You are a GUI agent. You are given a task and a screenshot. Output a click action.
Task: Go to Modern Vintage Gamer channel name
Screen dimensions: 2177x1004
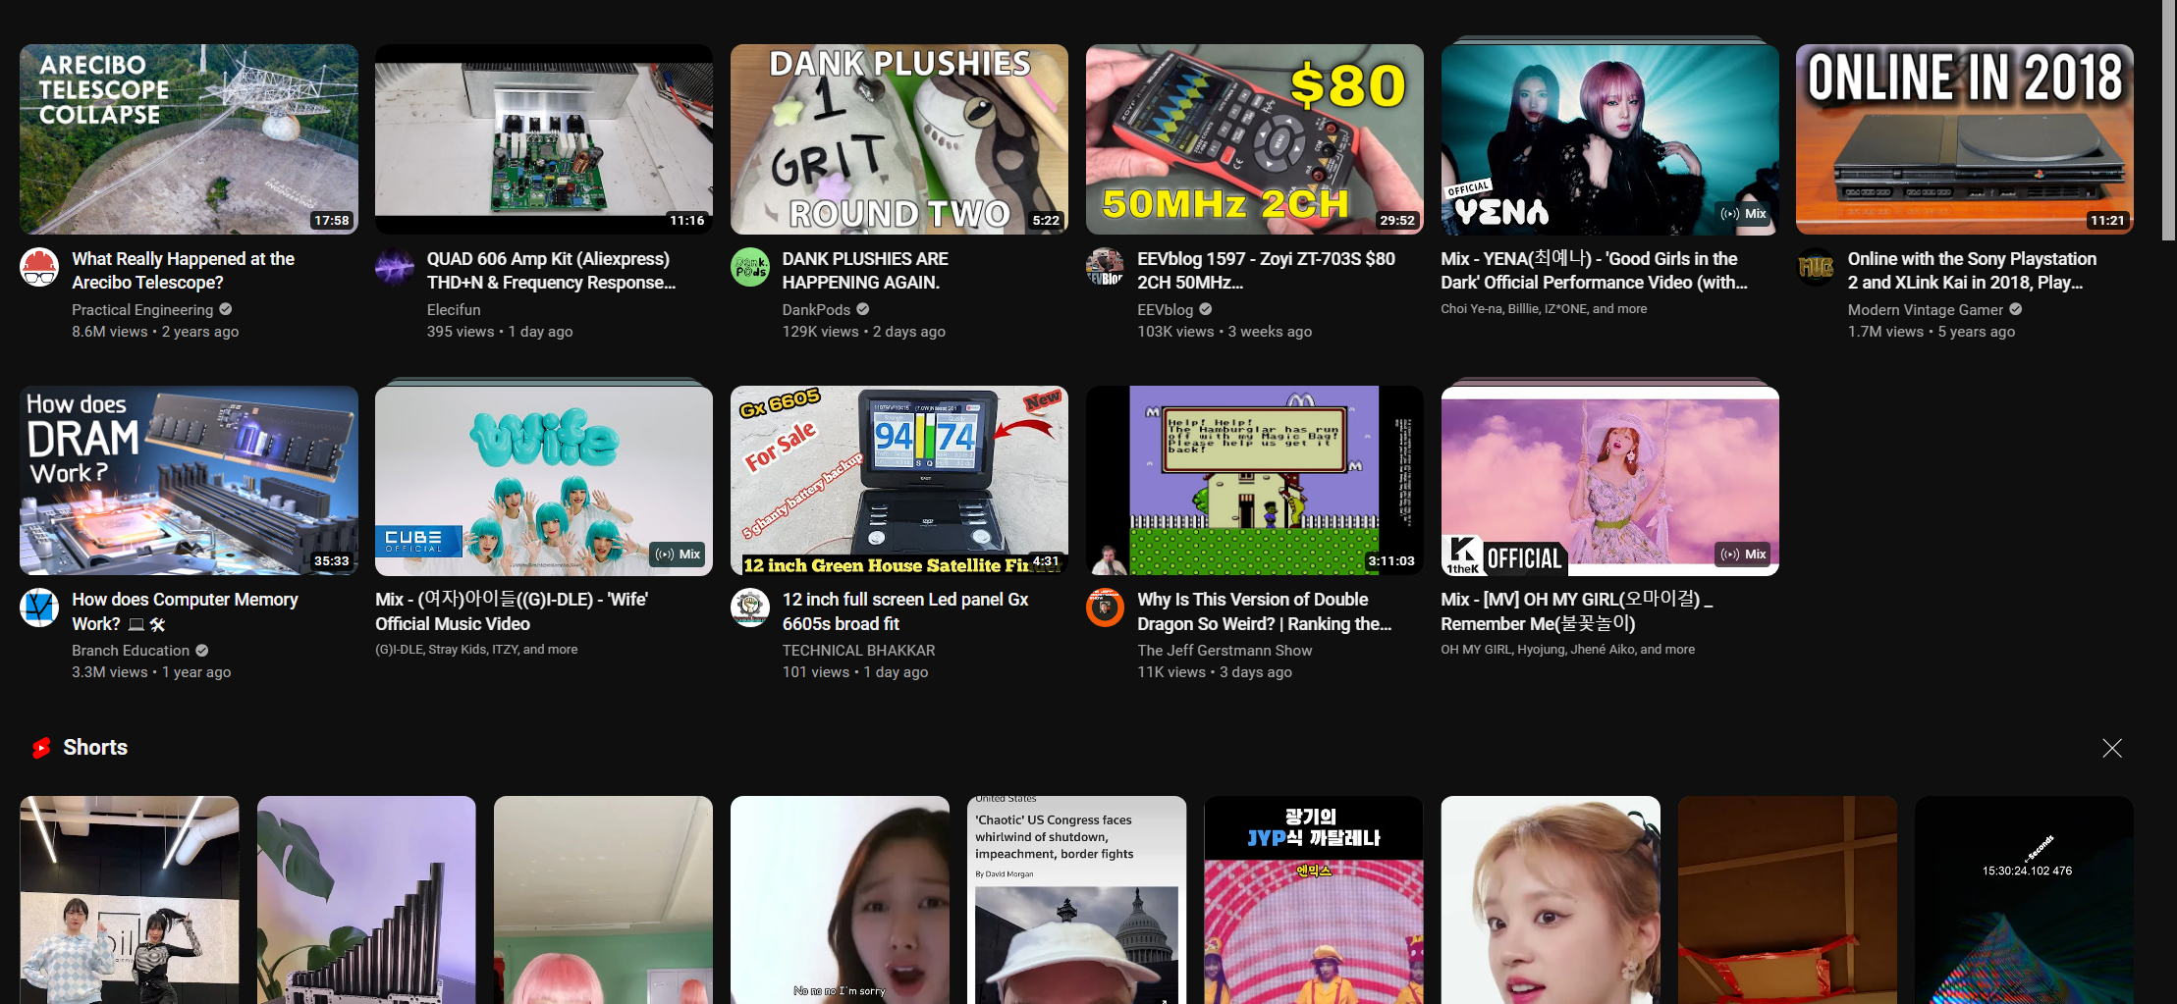coord(1926,309)
